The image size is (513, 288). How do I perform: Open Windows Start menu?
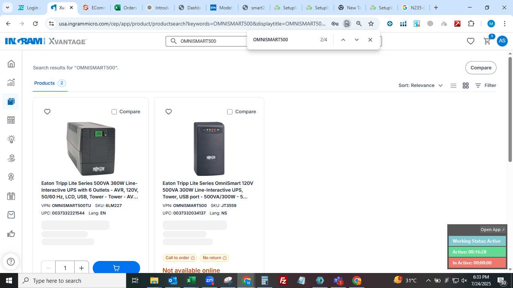click(9, 280)
